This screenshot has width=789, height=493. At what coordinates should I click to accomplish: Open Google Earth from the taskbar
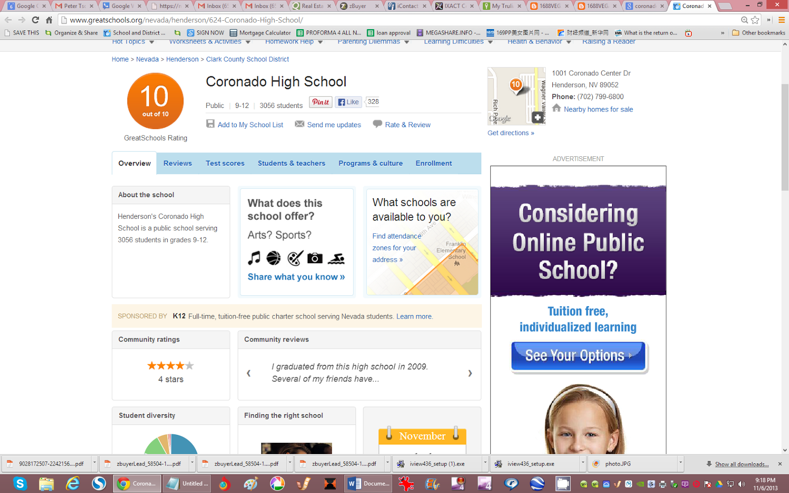(537, 484)
